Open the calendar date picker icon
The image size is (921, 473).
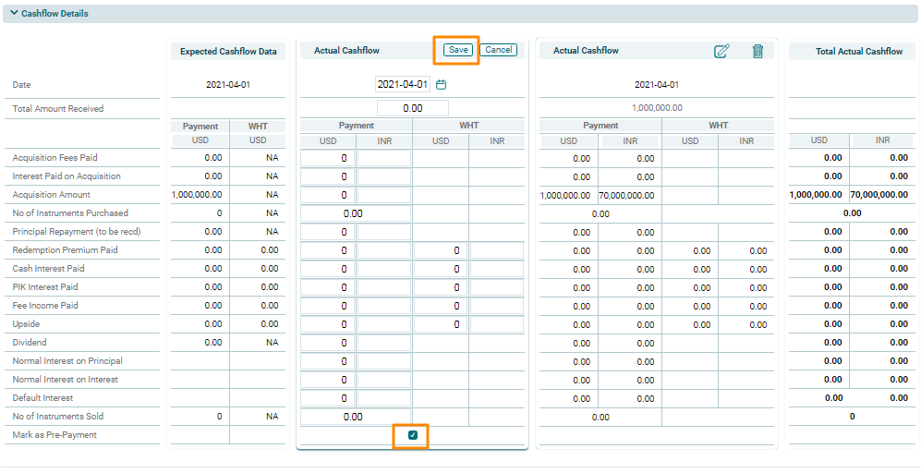441,85
